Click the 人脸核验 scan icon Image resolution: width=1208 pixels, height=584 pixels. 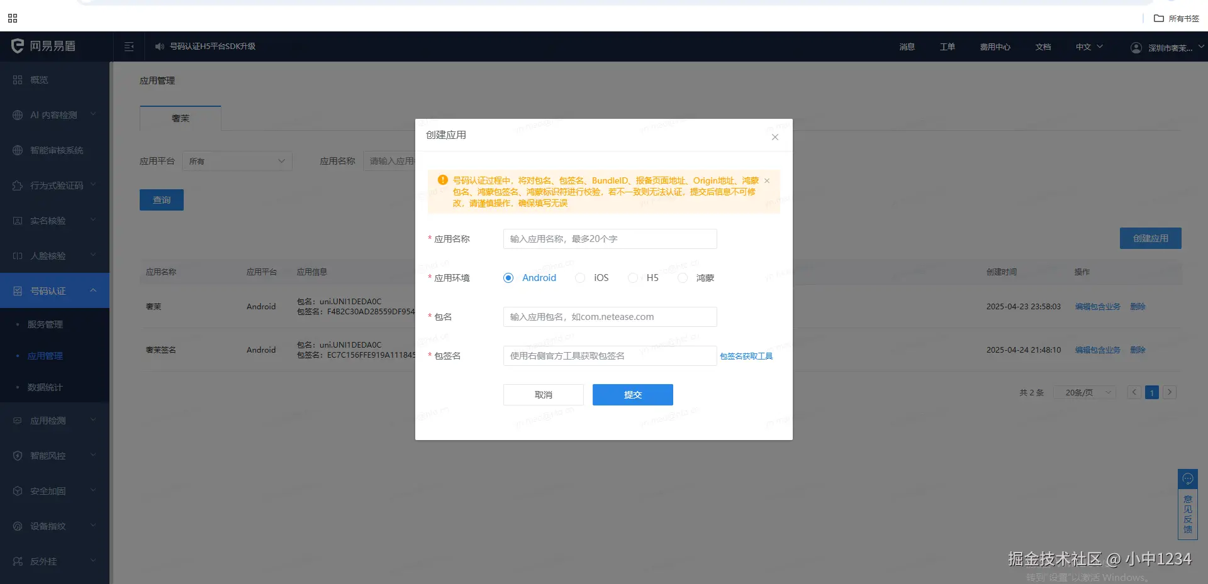click(18, 256)
